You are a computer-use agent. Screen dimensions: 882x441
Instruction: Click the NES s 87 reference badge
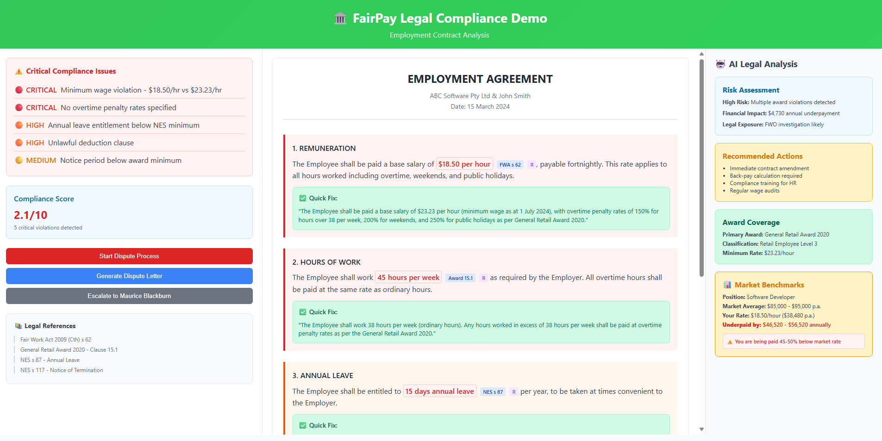[x=493, y=392]
